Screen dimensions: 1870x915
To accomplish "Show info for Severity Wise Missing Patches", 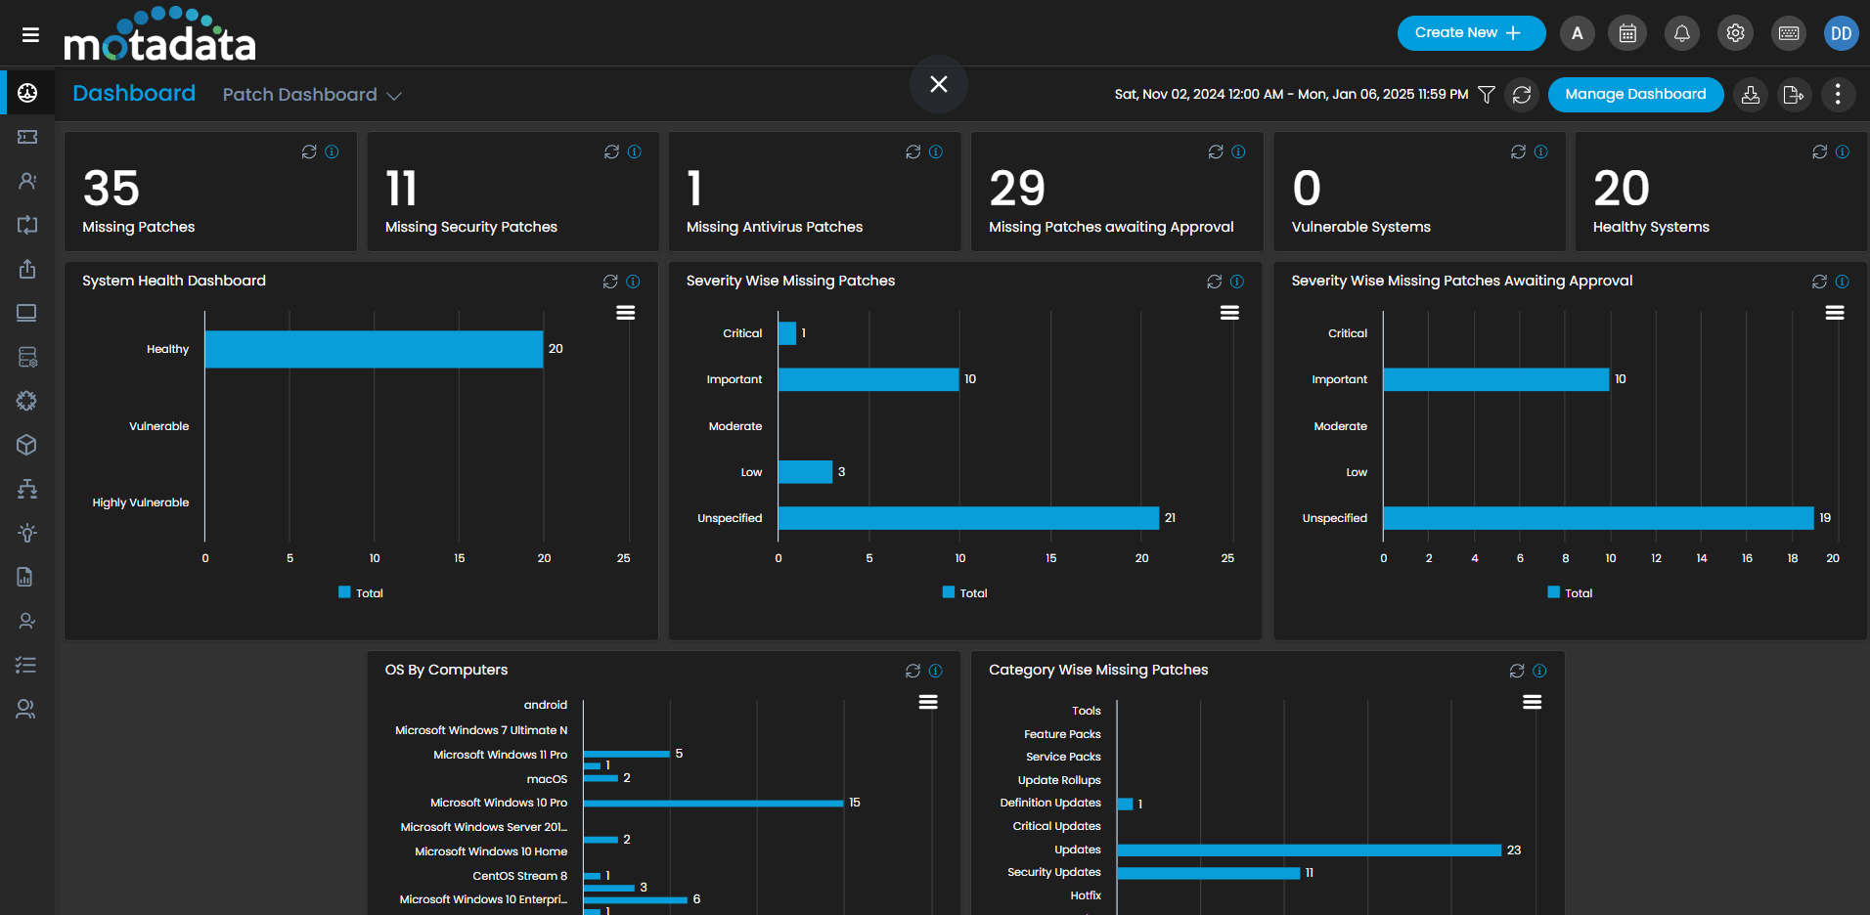I will pos(1237,282).
